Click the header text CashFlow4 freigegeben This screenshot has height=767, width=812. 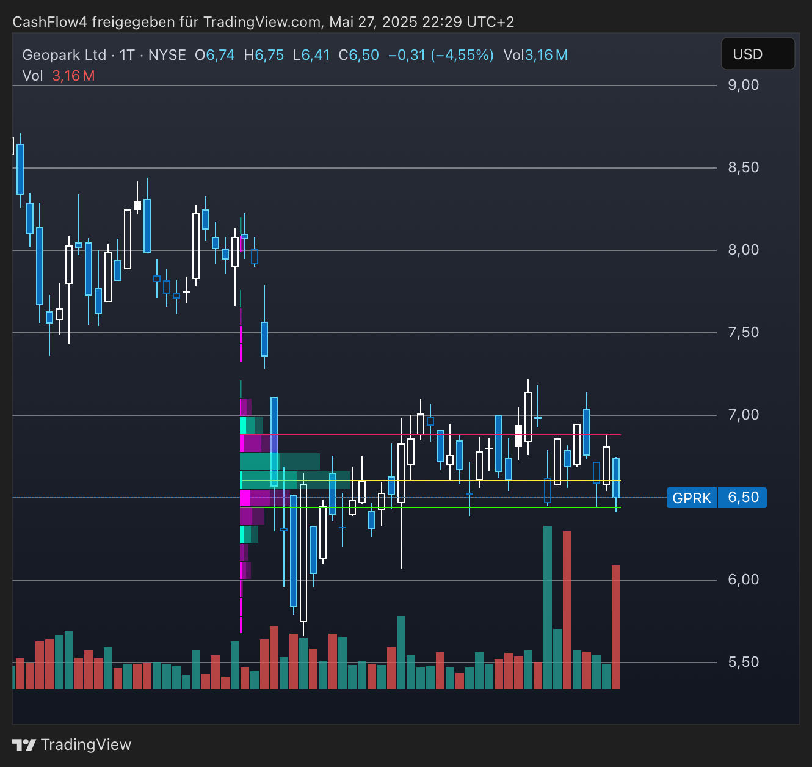(93, 22)
